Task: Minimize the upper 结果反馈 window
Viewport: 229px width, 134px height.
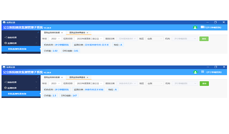Action: coord(208,22)
